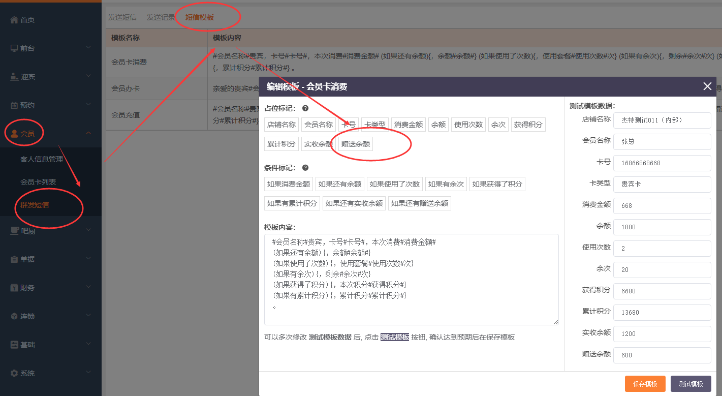
Task: Insert the 使用次数 placeholder tag
Action: tap(468, 125)
